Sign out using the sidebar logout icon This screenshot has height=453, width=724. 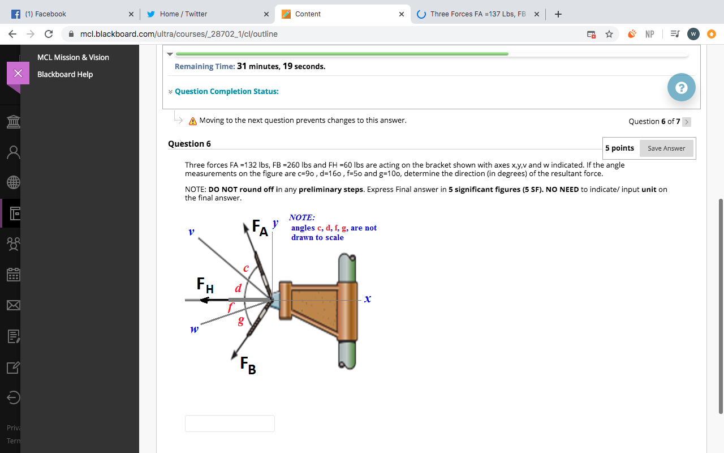point(12,398)
